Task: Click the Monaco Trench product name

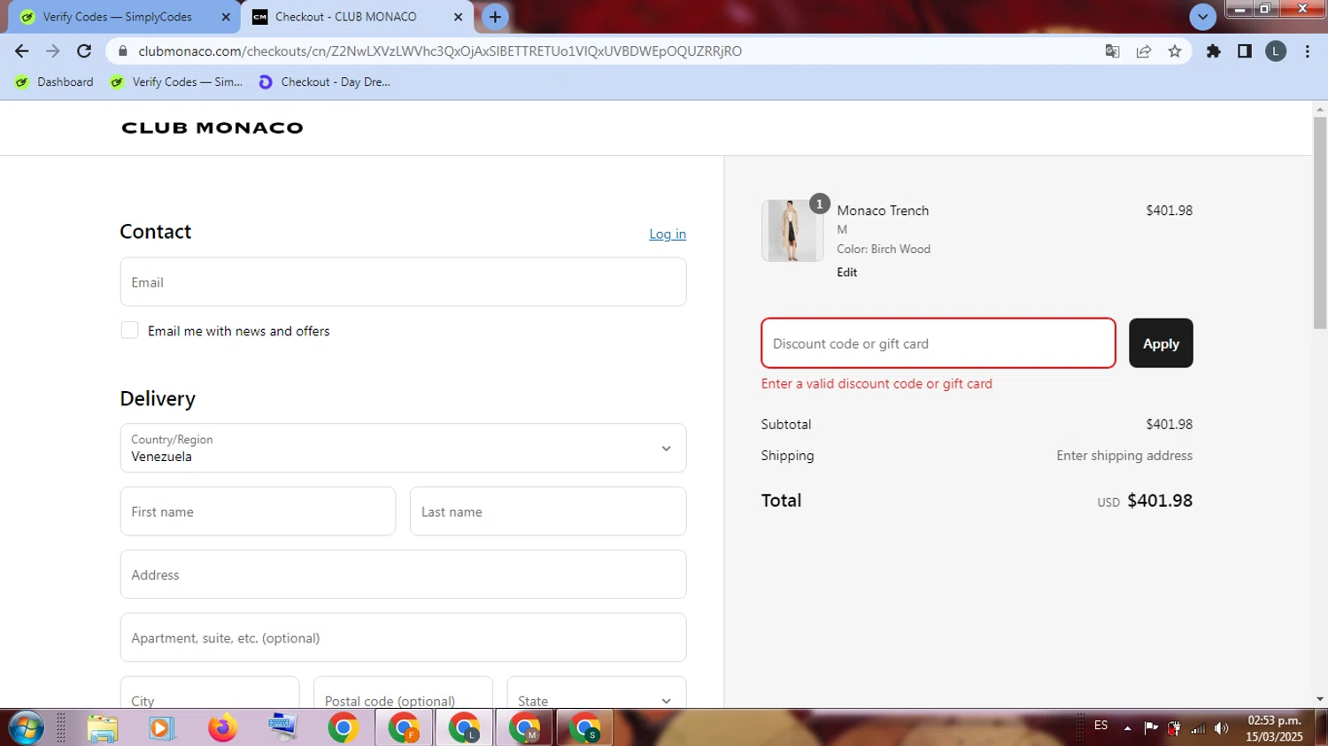Action: 883,211
